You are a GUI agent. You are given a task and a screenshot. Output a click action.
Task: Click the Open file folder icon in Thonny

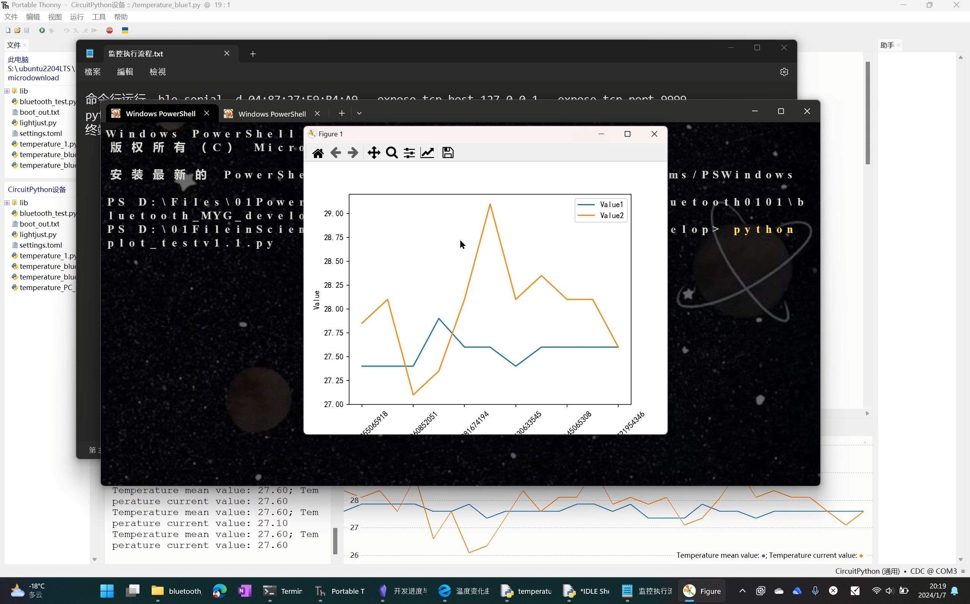coord(17,30)
